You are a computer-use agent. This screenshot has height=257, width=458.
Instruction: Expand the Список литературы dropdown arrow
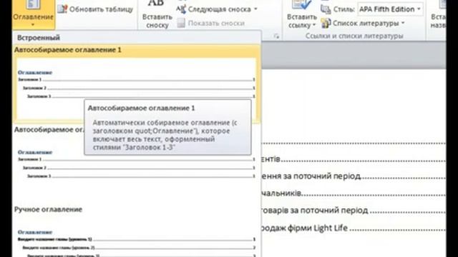click(403, 23)
